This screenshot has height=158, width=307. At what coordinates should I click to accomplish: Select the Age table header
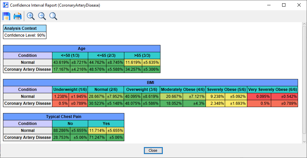click(x=82, y=49)
